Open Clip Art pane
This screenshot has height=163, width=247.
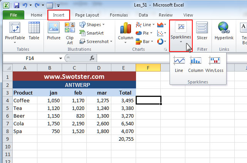[70, 33]
